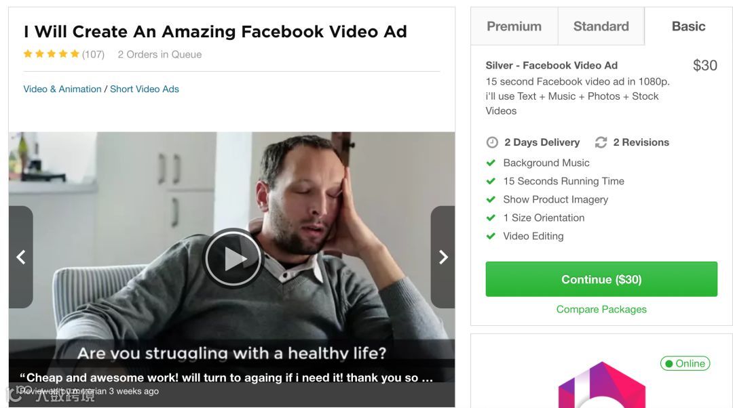Open the Video & Animation category link
Image resolution: width=733 pixels, height=408 pixels.
click(x=62, y=89)
